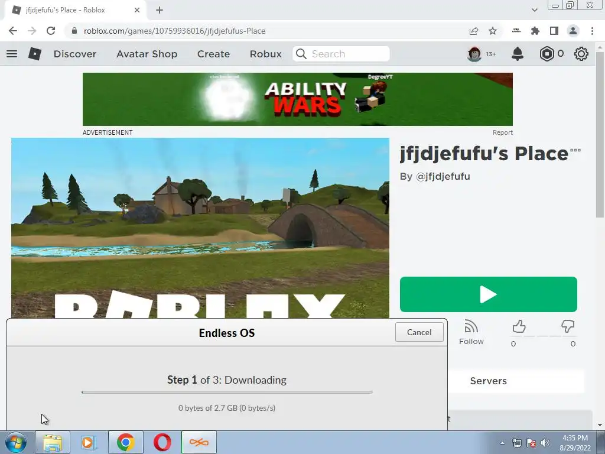This screenshot has height=454, width=605.
Task: Open the volume speaker tray icon
Action: click(545, 443)
